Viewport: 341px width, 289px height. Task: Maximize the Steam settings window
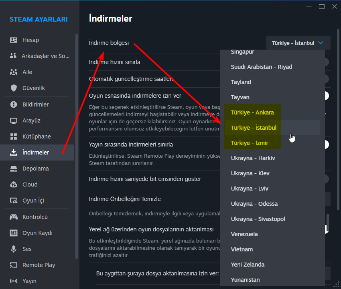pyautogui.click(x=322, y=6)
